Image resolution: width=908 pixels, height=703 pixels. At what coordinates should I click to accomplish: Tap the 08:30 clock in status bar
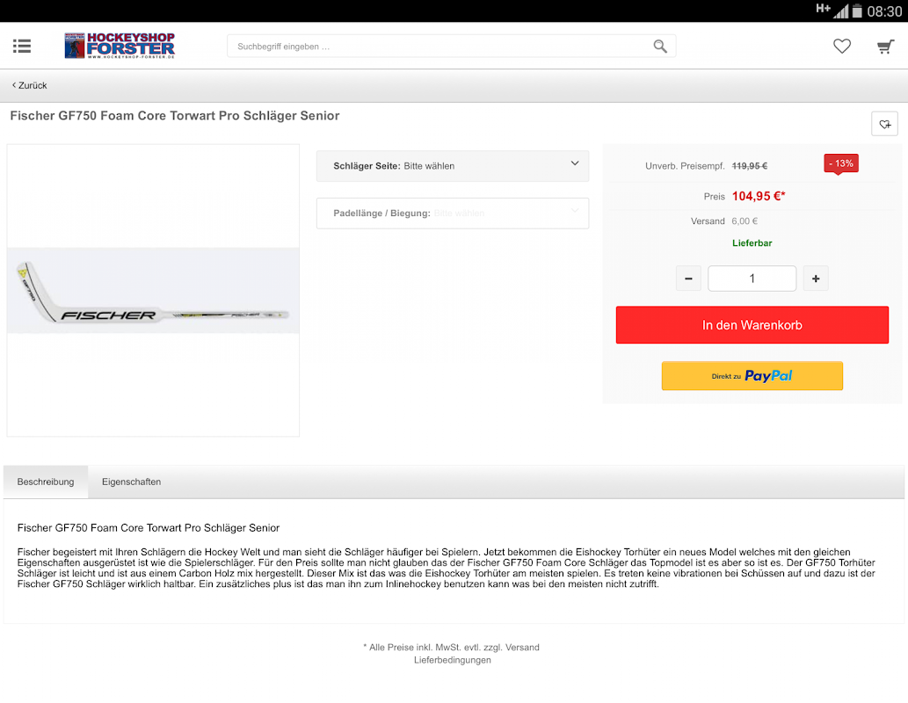click(884, 11)
